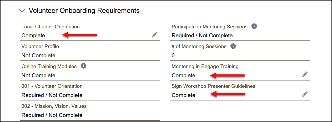Select Local Chapter Orientation 'Complete' value
The image size is (332, 122).
pos(33,35)
